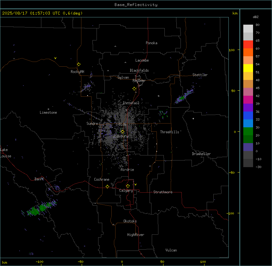The height and width of the screenshot is (266, 272).
Task: Click the Calgary city label
Action: click(126, 190)
